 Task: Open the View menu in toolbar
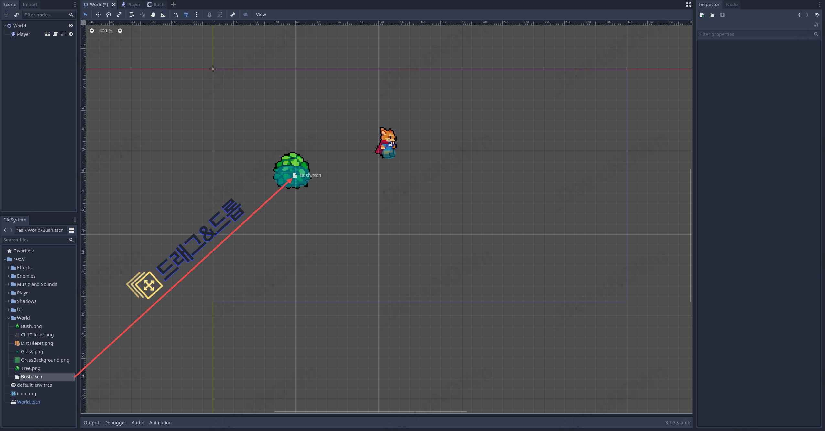click(x=261, y=15)
